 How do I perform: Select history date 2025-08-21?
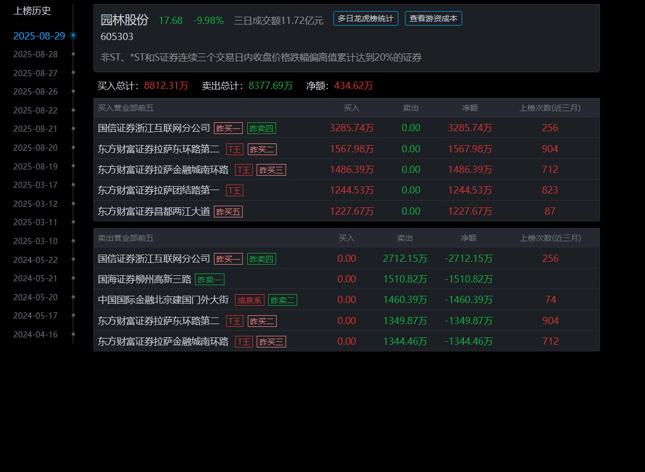point(36,129)
